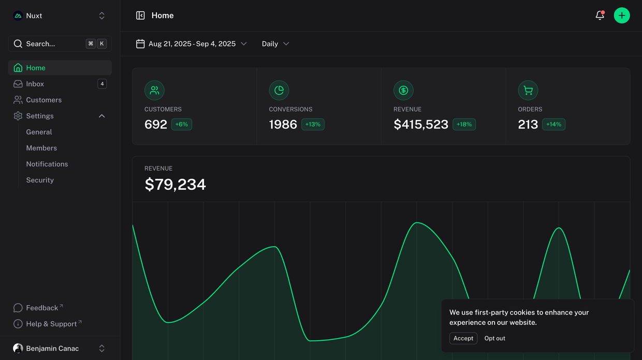Screen dimensions: 642x360
Task: Collapse the Settings section
Action: coord(101,116)
